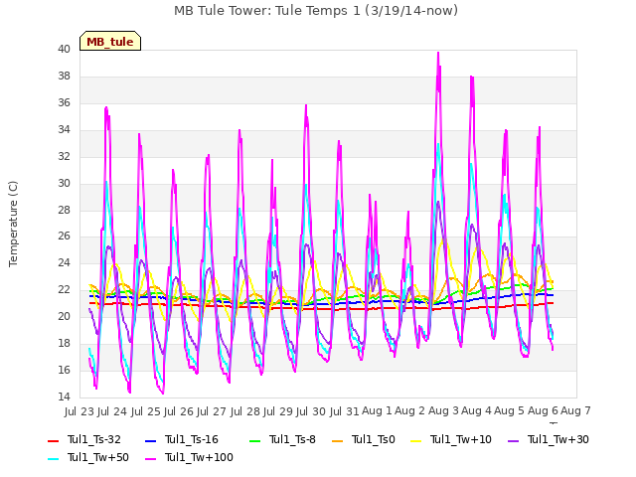Select the Tul1_Tw+50 legend label
This screenshot has width=636, height=477.
(98, 457)
